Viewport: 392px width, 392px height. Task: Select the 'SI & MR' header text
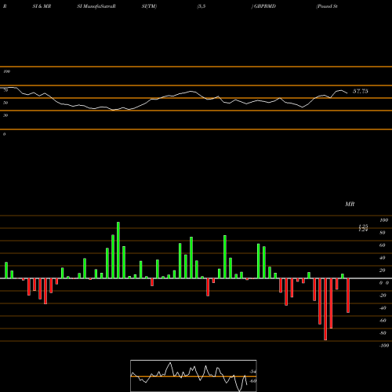coord(42,6)
